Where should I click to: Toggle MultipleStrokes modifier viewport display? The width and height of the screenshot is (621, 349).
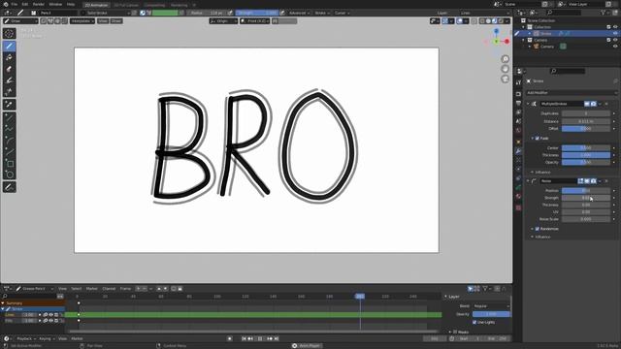(x=587, y=104)
